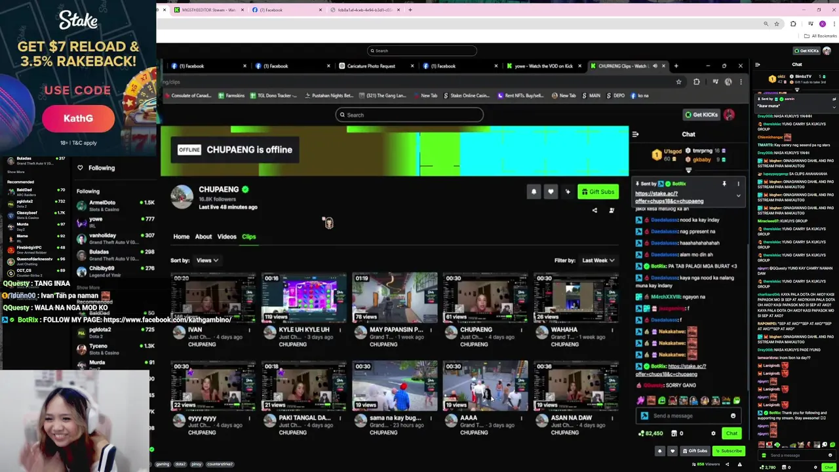
Task: Click the inner Send a message chat field
Action: pyautogui.click(x=682, y=416)
